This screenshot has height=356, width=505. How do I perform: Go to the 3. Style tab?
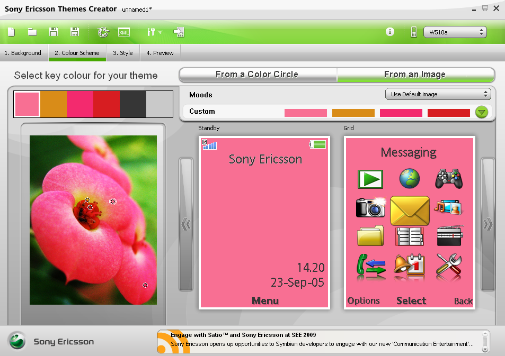point(123,53)
